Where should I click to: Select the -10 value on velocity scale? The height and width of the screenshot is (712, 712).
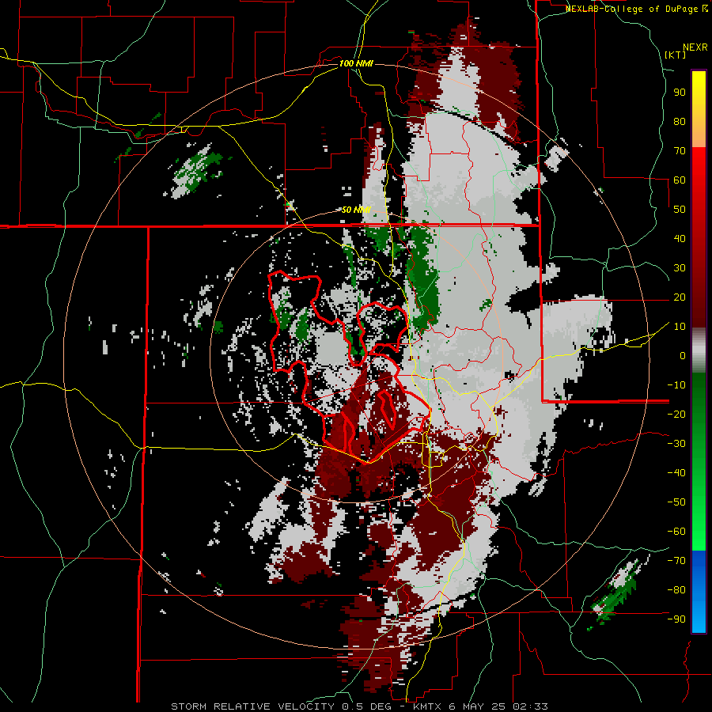[677, 385]
